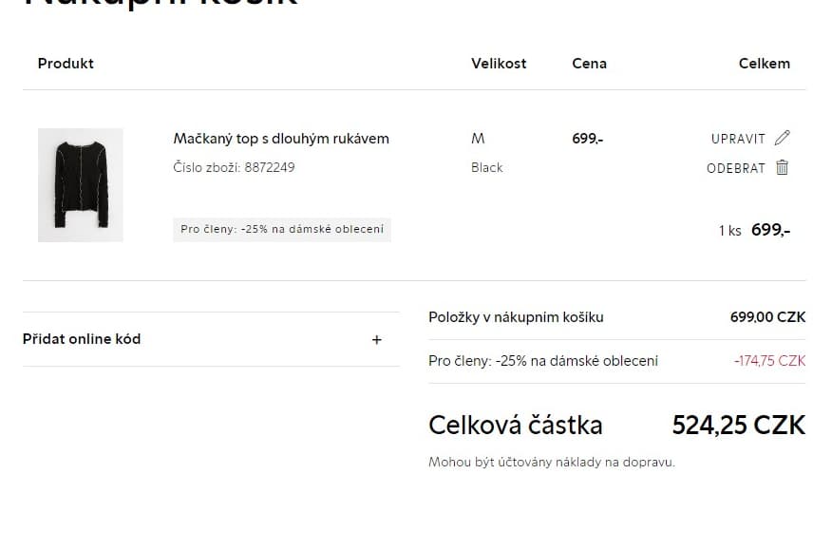The image size is (832, 550).
Task: Click the "Cena" column header
Action: click(589, 64)
